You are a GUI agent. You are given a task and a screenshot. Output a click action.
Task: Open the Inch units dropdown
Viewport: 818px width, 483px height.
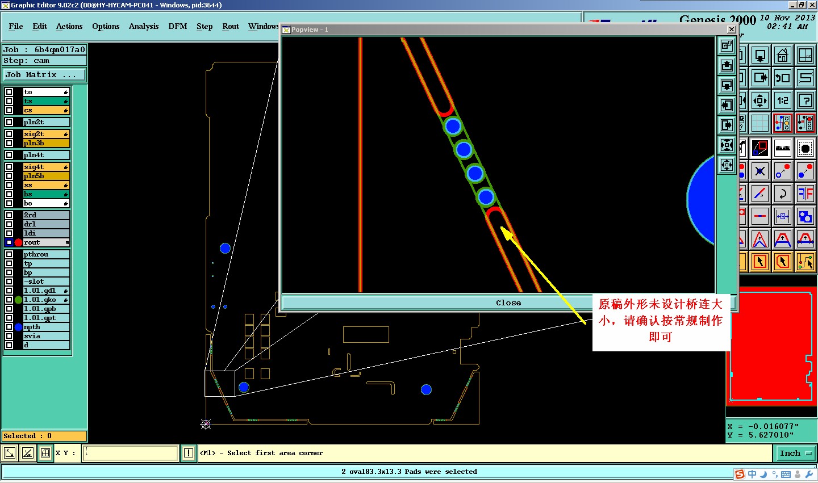795,453
